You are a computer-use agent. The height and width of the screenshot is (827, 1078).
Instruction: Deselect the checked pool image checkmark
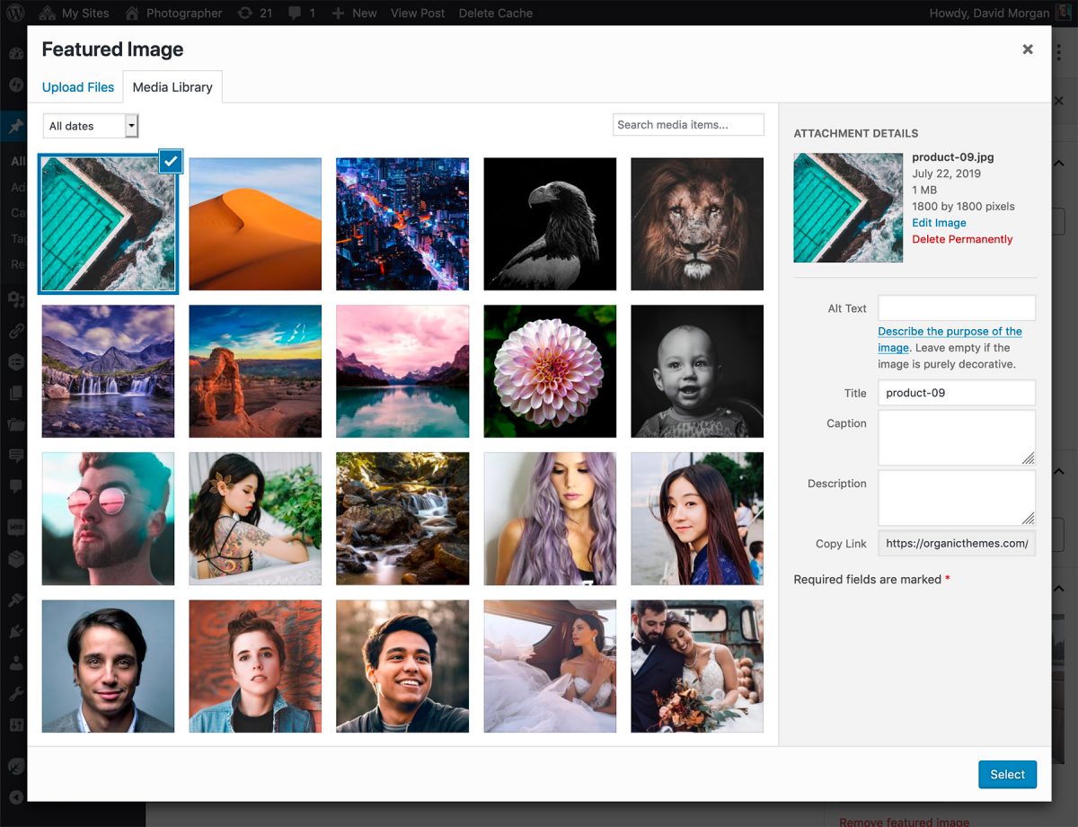point(171,161)
